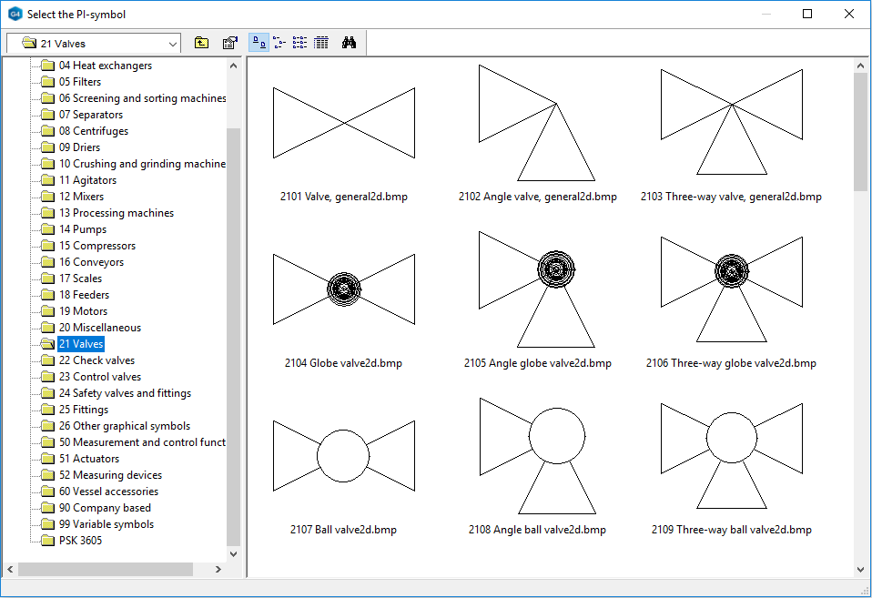
Task: Switch to list view mode
Action: pyautogui.click(x=299, y=43)
